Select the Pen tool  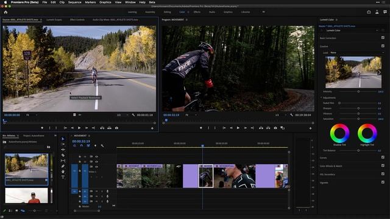click(63, 166)
